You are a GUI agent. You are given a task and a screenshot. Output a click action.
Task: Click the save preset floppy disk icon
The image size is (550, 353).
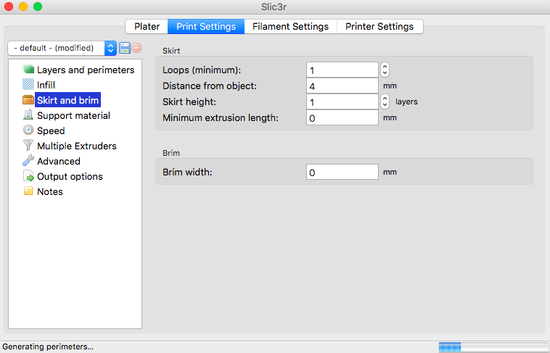pyautogui.click(x=124, y=48)
